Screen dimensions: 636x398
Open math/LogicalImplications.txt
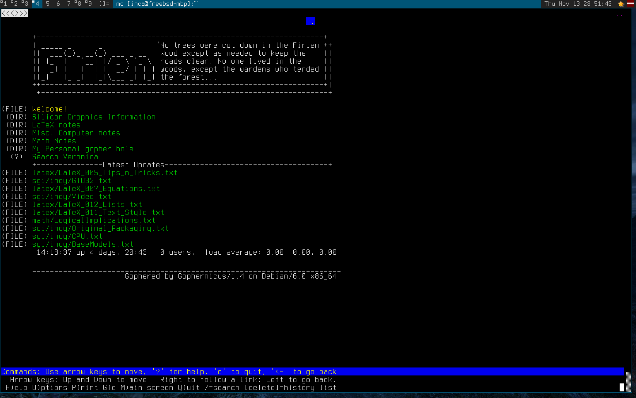(x=94, y=220)
